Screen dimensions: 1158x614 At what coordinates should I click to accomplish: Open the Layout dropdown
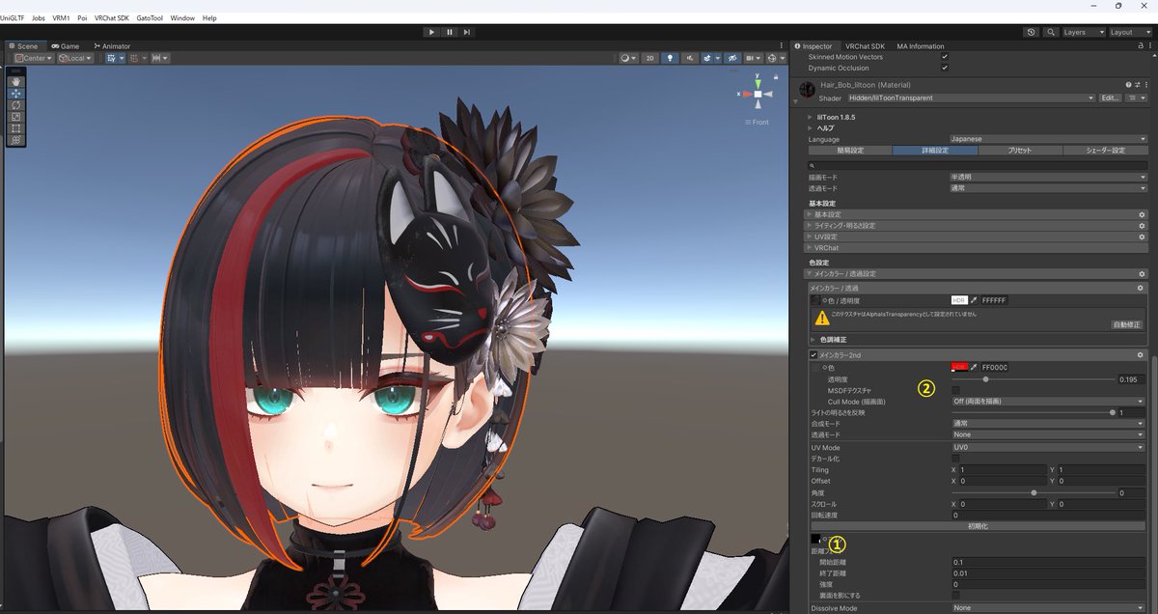click(1130, 32)
